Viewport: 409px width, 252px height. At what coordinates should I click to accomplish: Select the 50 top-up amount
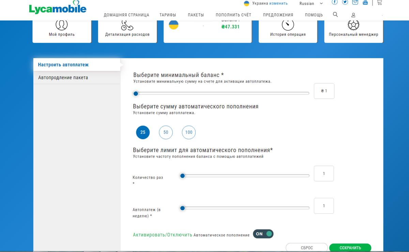tap(166, 132)
